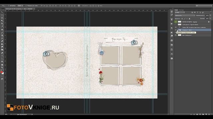Select the Dodge tool
The height and width of the screenshot is (119, 213).
2,50
